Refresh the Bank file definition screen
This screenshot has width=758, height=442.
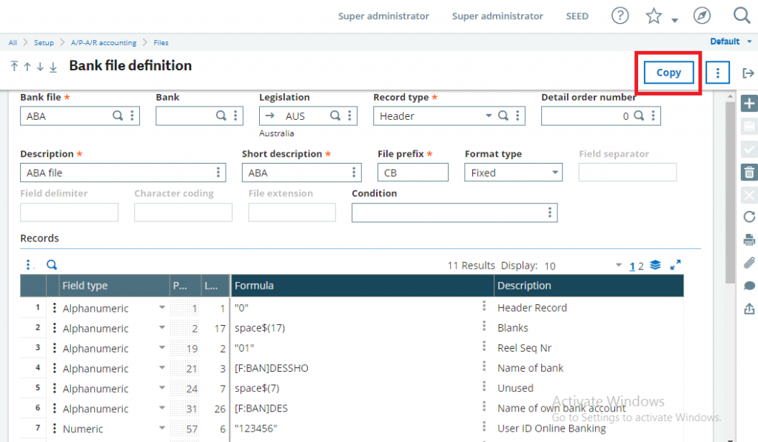(748, 217)
